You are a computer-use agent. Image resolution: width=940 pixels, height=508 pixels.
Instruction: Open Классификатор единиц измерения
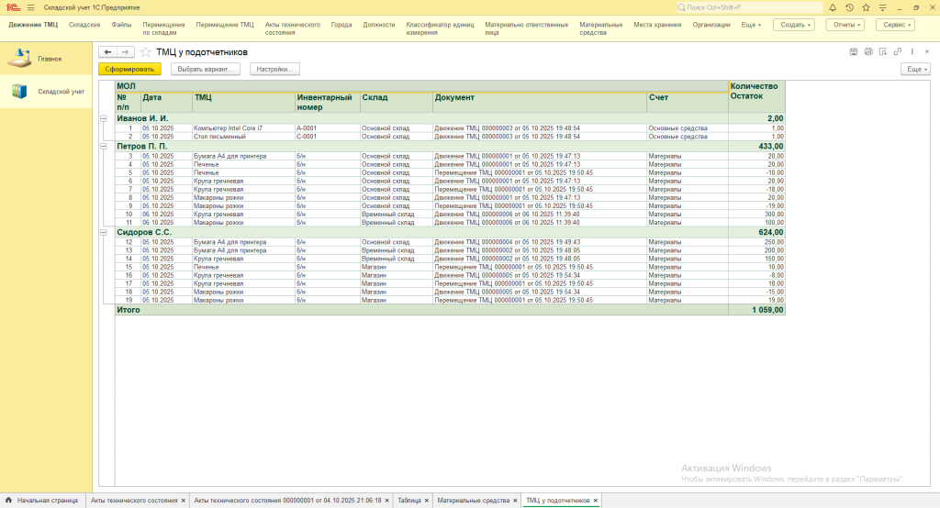pyautogui.click(x=440, y=28)
